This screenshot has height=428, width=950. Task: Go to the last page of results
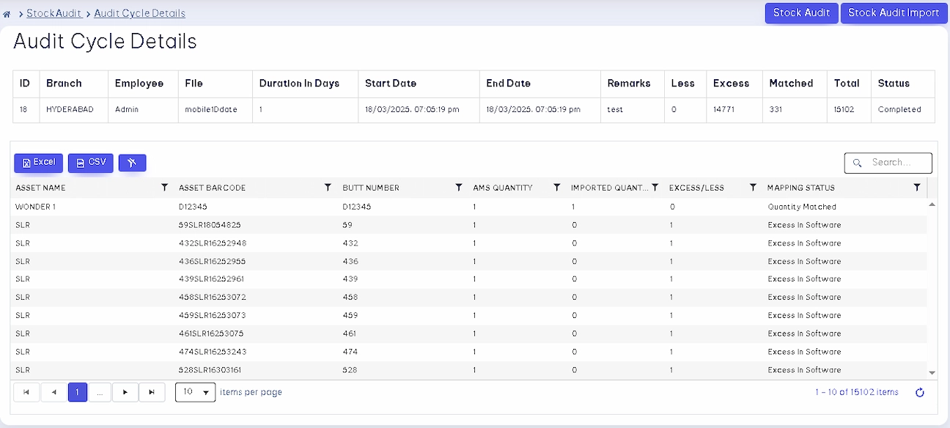point(152,392)
